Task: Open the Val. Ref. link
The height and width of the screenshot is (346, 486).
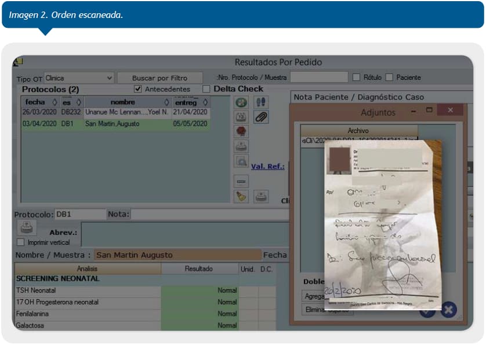Action: tap(267, 167)
